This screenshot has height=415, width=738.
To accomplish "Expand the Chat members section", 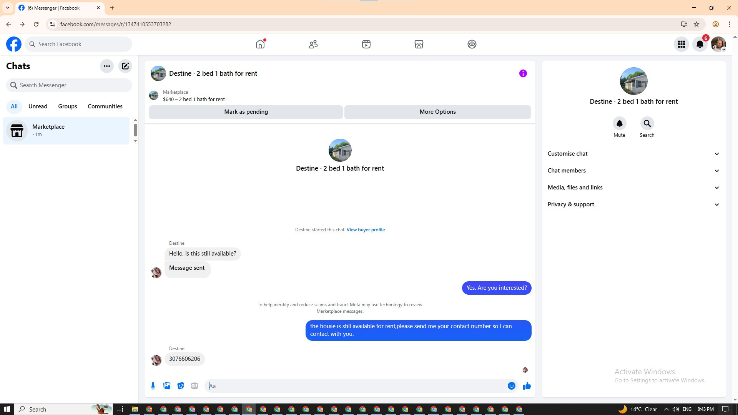I will point(633,171).
